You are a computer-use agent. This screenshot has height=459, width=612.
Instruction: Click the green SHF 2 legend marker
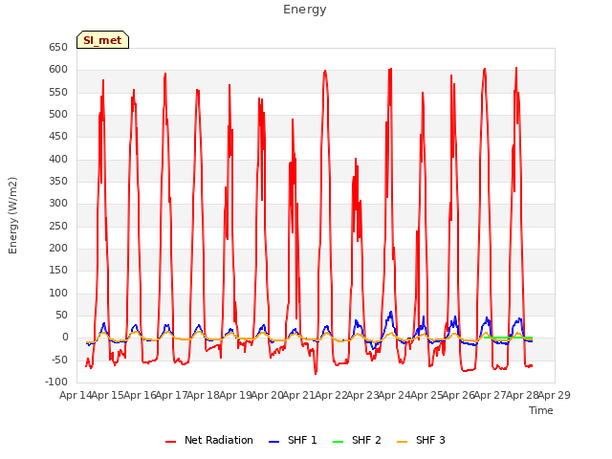pos(338,442)
